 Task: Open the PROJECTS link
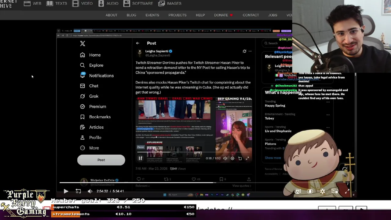(177, 15)
